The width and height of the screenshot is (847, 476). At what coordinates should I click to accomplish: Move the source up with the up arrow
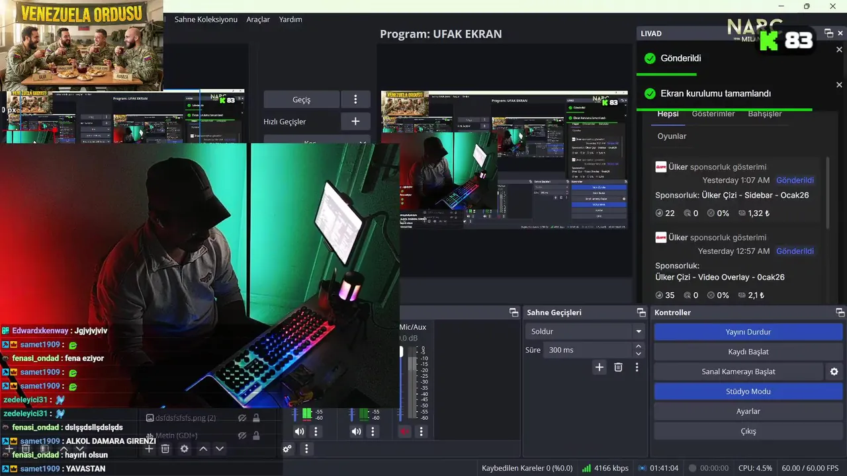pos(203,449)
